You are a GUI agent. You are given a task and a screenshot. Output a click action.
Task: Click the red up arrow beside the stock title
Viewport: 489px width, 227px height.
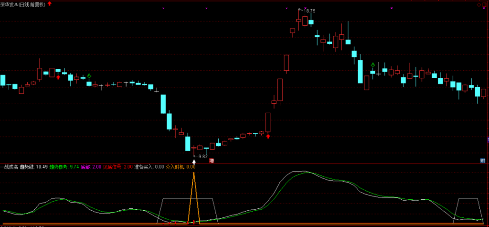[49, 4]
